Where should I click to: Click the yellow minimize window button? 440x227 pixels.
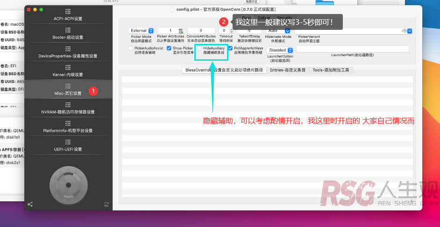[x=35, y=9]
